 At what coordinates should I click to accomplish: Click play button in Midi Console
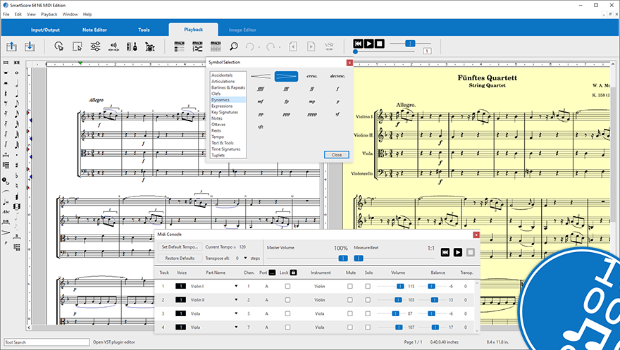click(458, 252)
